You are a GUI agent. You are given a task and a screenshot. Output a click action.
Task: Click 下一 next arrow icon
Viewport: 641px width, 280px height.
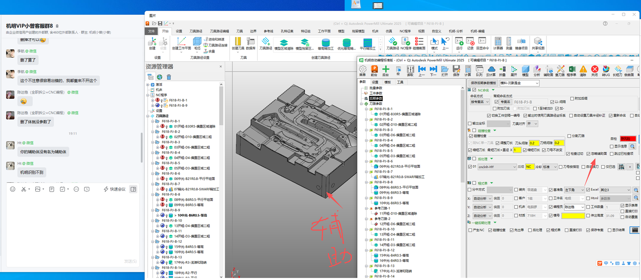[x=433, y=69]
